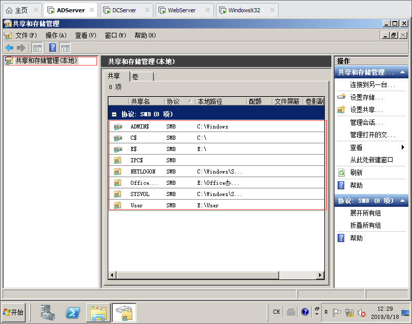Switch to the WebServer tab
This screenshot has width=412, height=324.
(185, 10)
